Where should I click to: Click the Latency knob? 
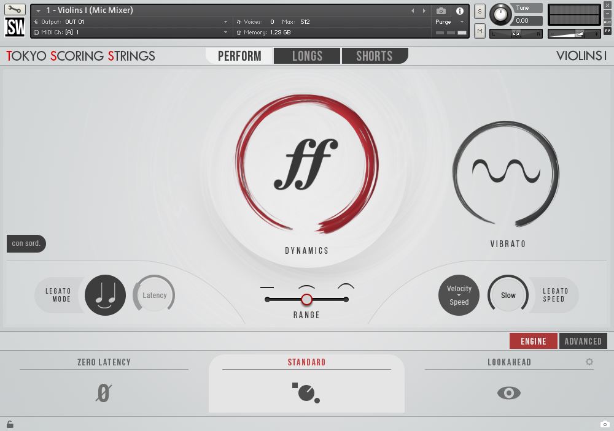pos(154,296)
